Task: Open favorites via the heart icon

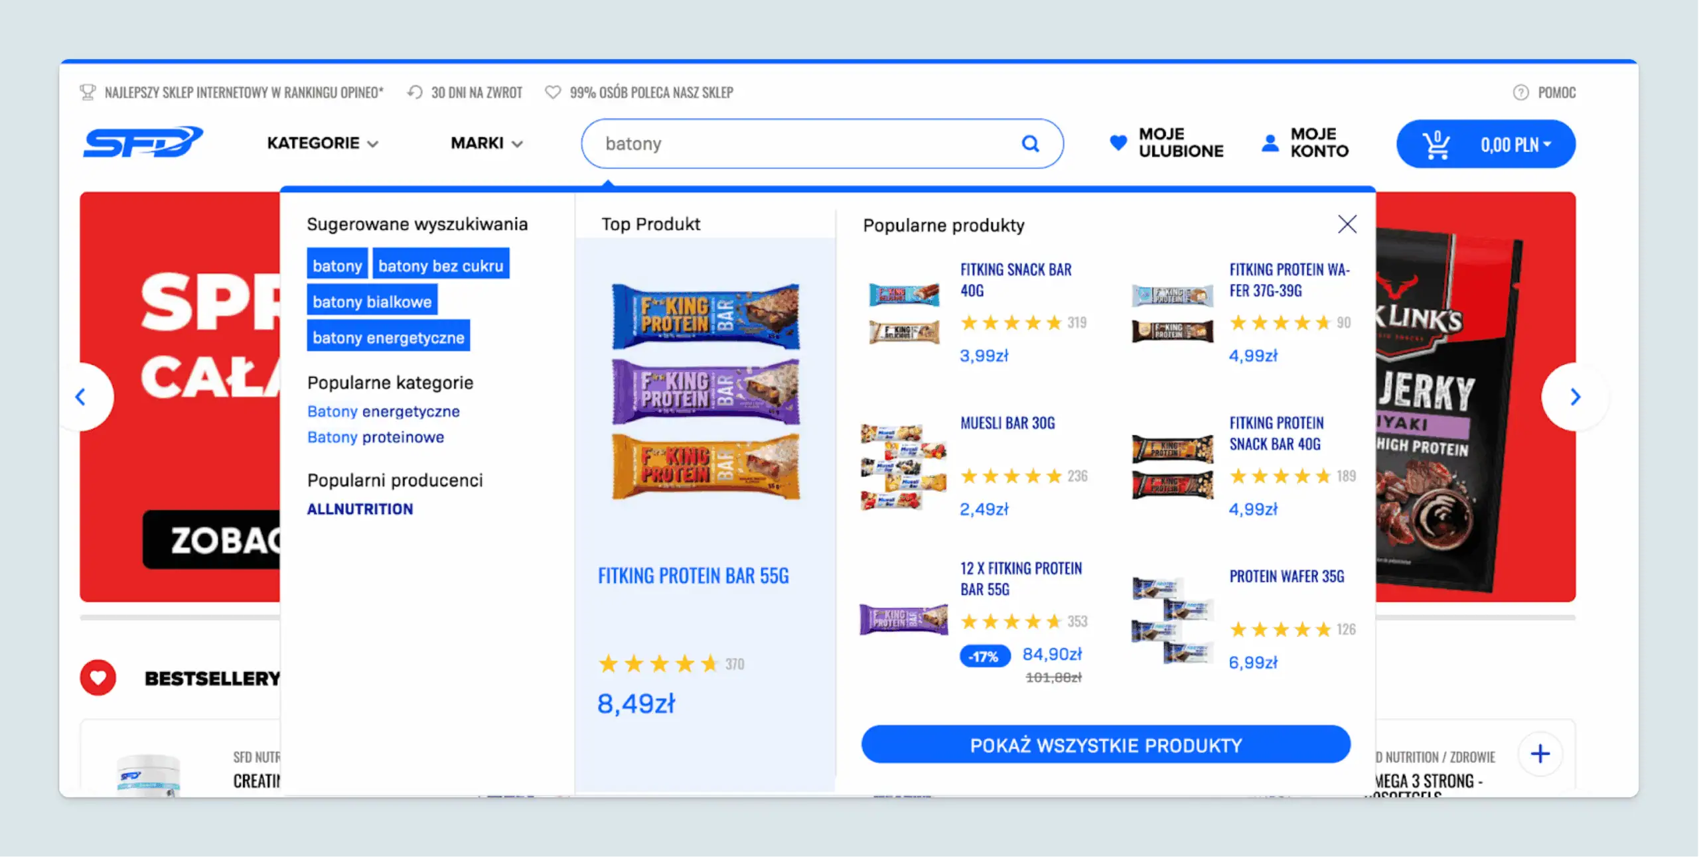Action: click(1118, 143)
